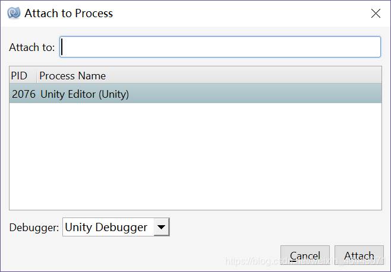The image size is (391, 272).
Task: Close the Attach to Process dialog
Action: tap(376, 14)
